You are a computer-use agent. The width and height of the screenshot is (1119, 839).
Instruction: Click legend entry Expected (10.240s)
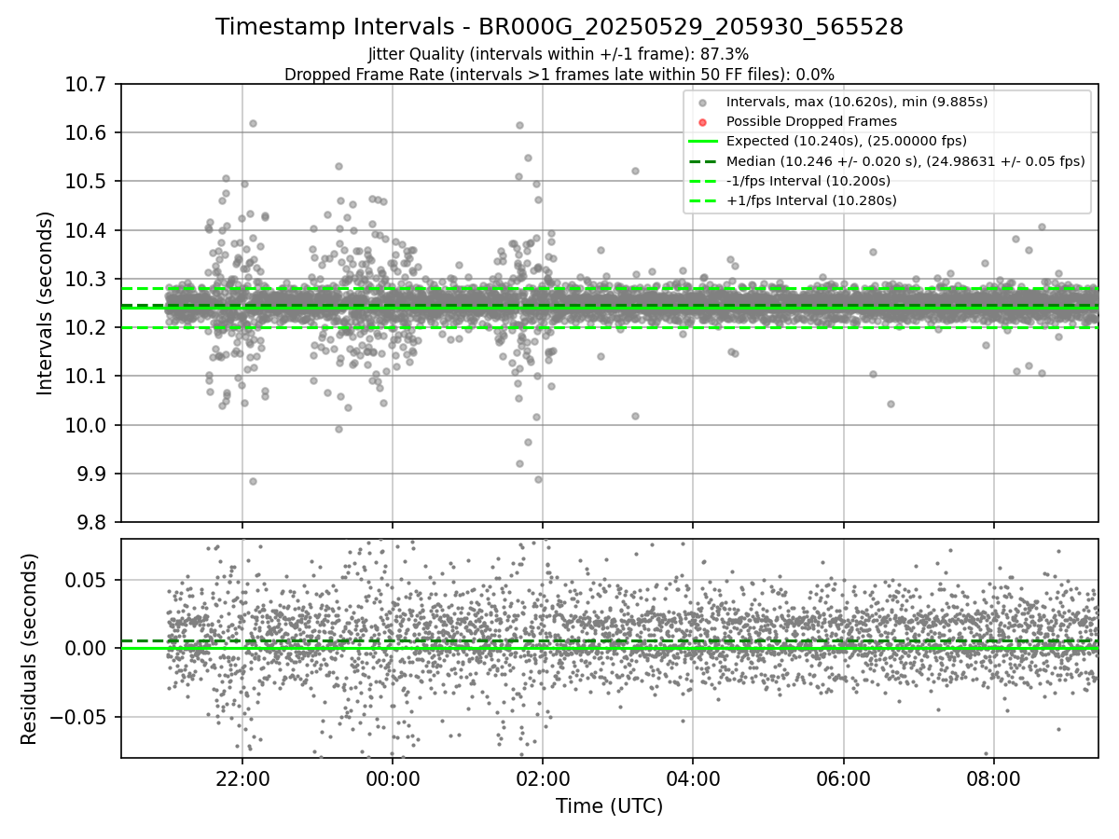point(847,141)
